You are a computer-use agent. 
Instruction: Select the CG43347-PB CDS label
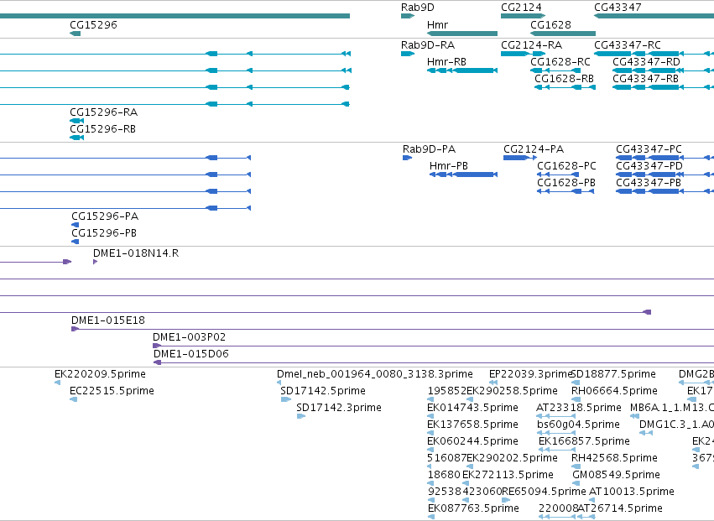pos(649,183)
